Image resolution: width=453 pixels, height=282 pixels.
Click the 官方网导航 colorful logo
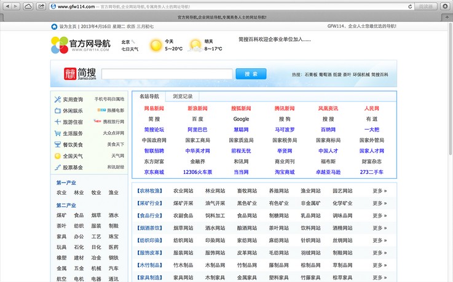pyautogui.click(x=81, y=45)
